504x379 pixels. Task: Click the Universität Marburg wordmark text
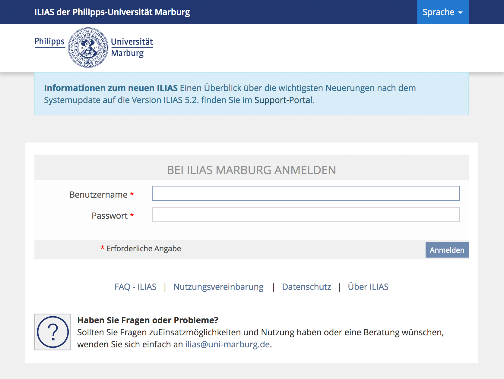132,47
